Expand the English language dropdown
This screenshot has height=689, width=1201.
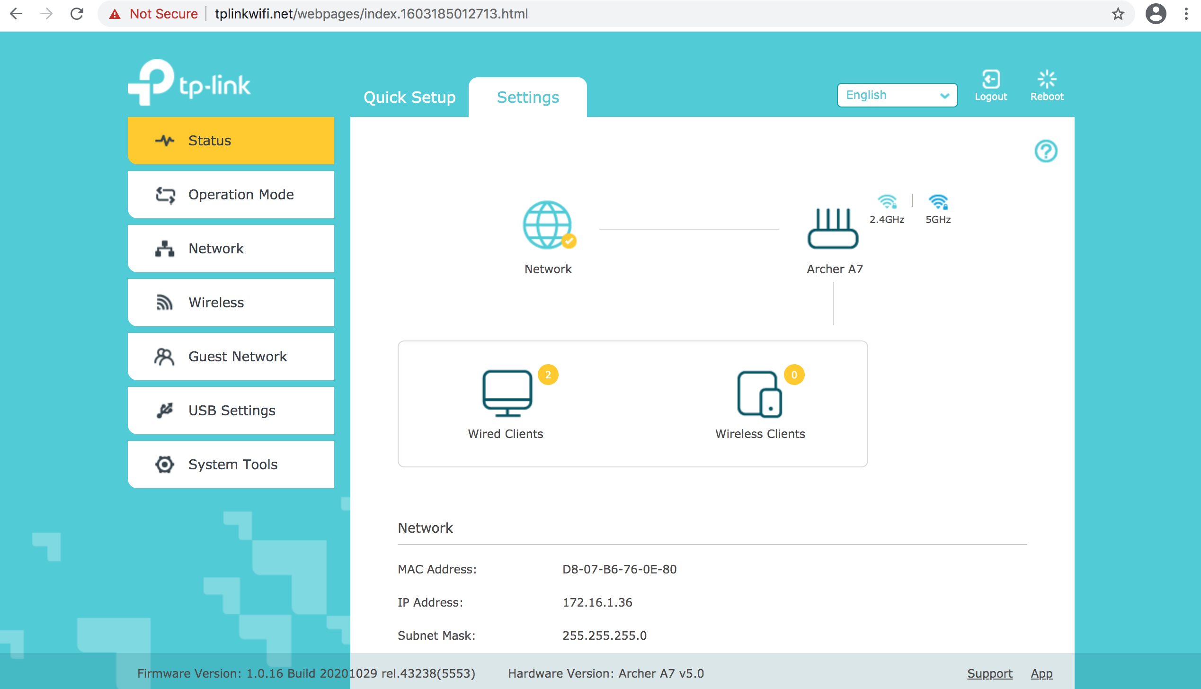click(x=897, y=95)
